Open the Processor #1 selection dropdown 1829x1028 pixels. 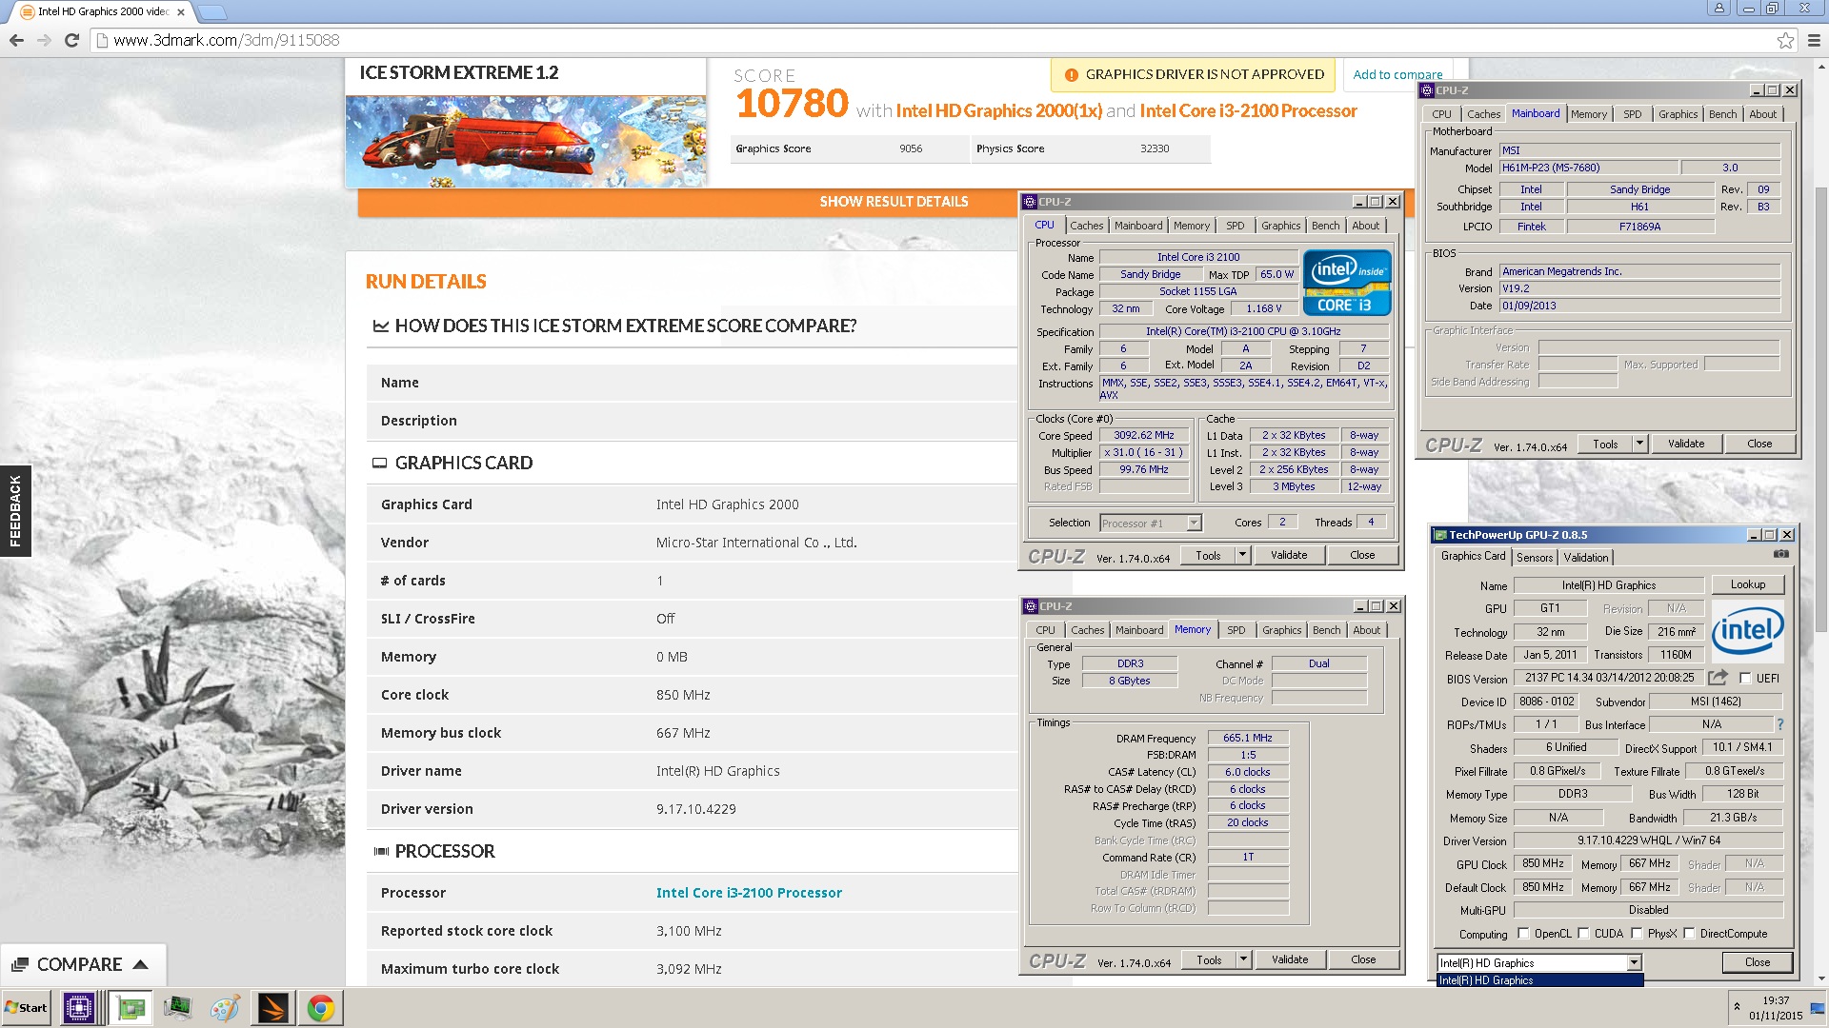1194,523
